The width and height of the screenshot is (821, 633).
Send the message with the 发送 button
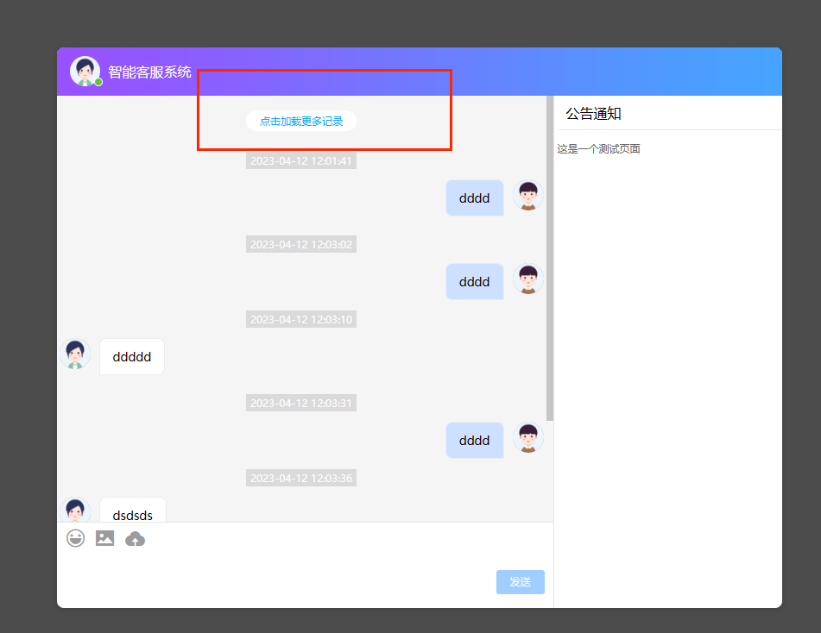coord(521,582)
